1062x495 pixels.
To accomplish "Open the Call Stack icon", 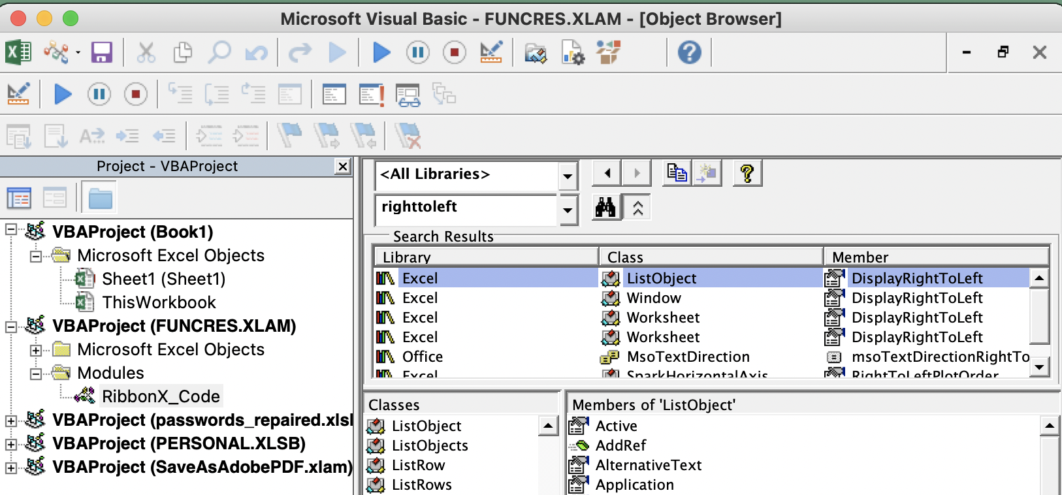I will [444, 94].
